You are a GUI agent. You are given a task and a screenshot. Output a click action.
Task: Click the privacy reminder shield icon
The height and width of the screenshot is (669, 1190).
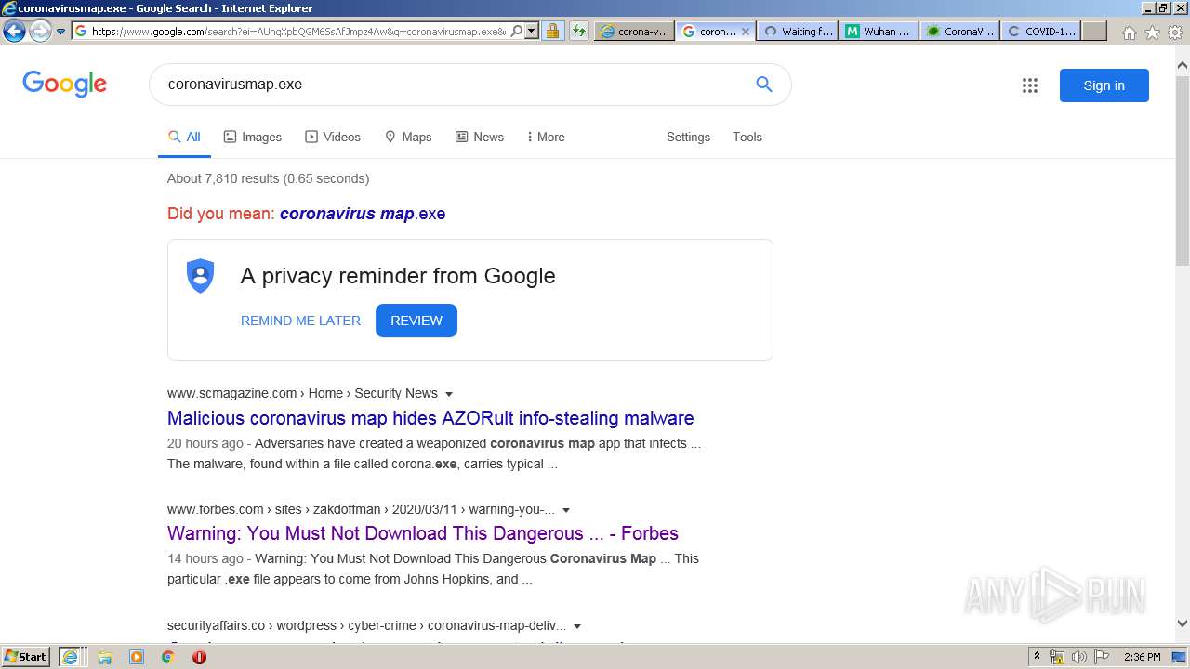[201, 276]
